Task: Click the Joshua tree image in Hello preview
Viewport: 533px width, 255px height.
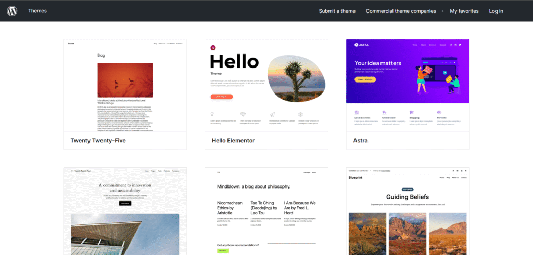Action: click(296, 78)
